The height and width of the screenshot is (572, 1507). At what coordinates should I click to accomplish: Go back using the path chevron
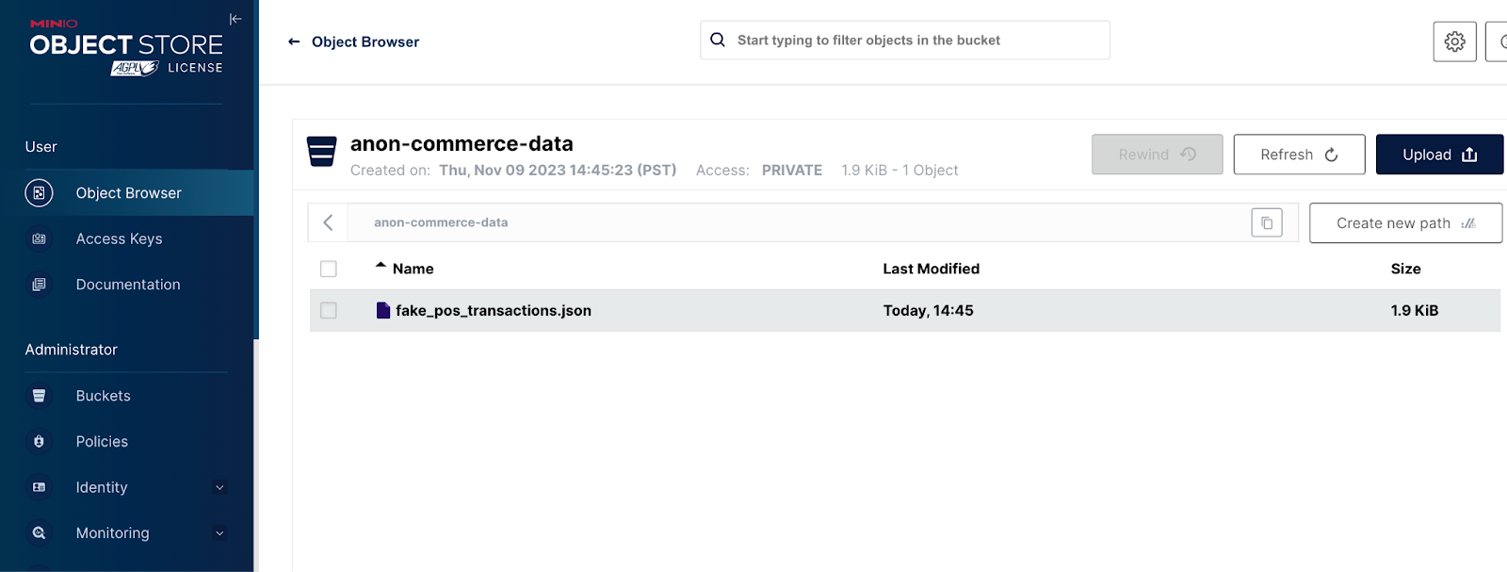pyautogui.click(x=328, y=222)
